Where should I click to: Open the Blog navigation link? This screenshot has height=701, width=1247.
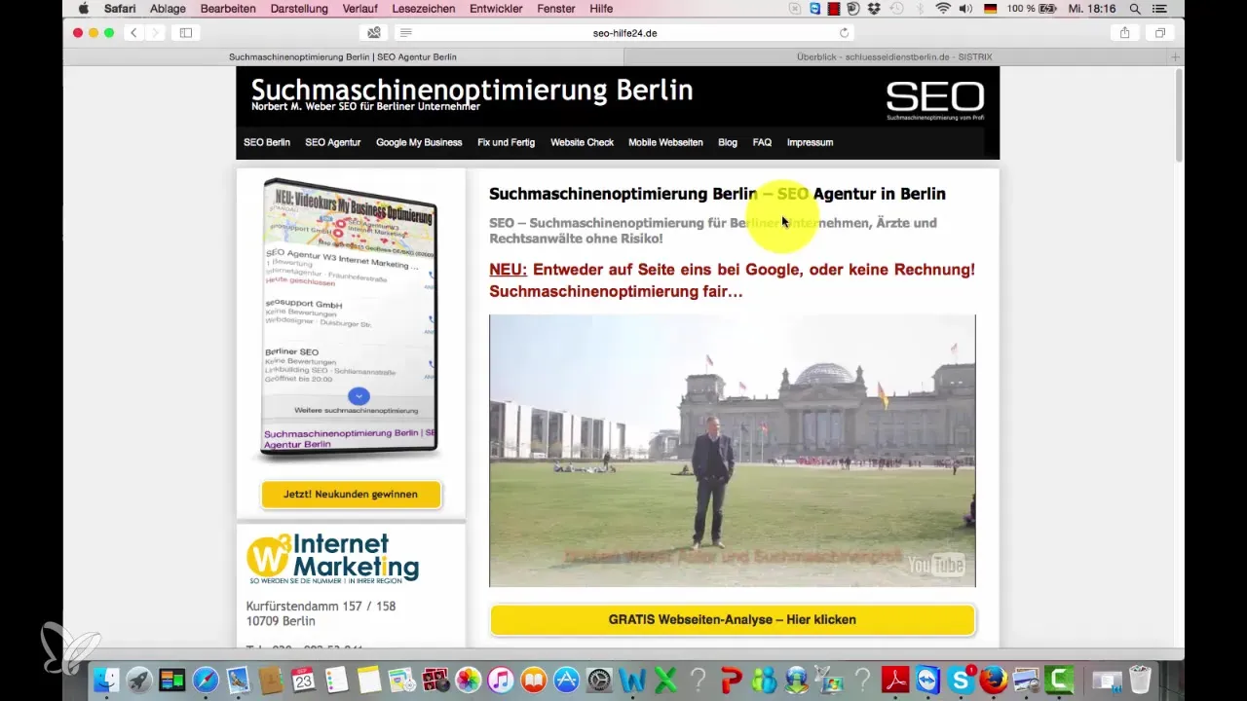(x=728, y=142)
